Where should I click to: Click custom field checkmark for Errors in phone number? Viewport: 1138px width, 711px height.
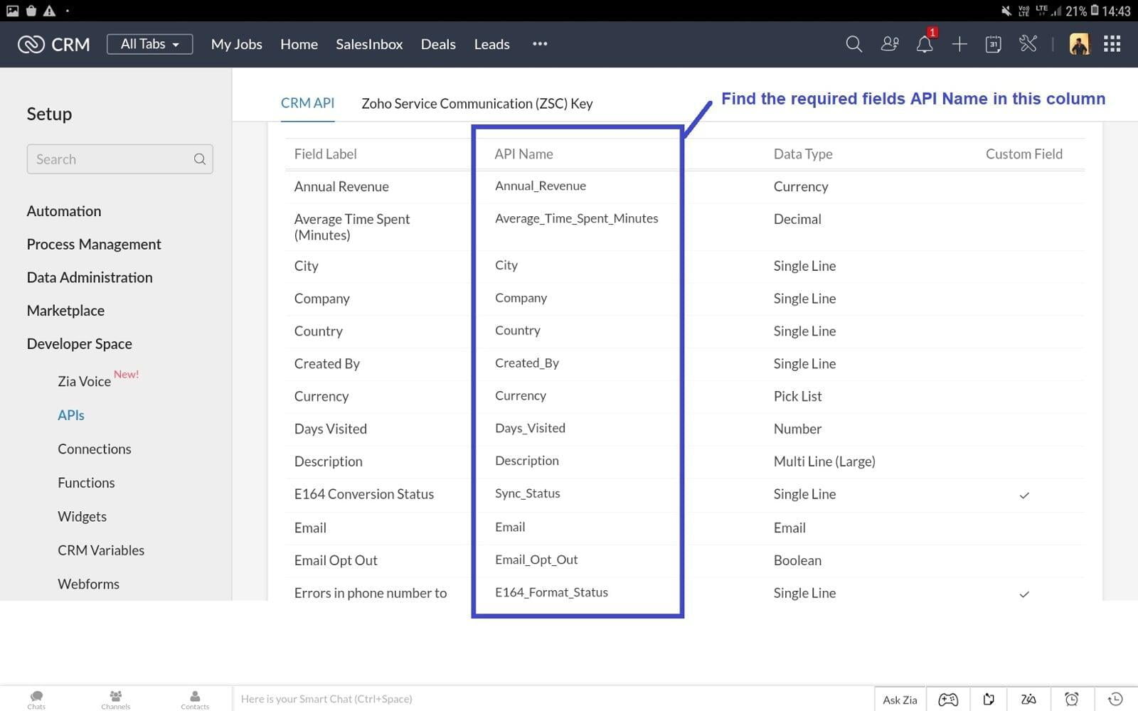tap(1024, 594)
